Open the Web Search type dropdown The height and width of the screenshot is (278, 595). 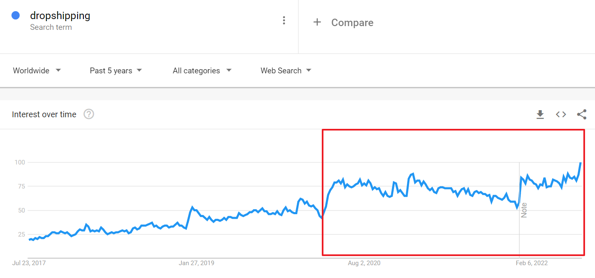(x=286, y=70)
